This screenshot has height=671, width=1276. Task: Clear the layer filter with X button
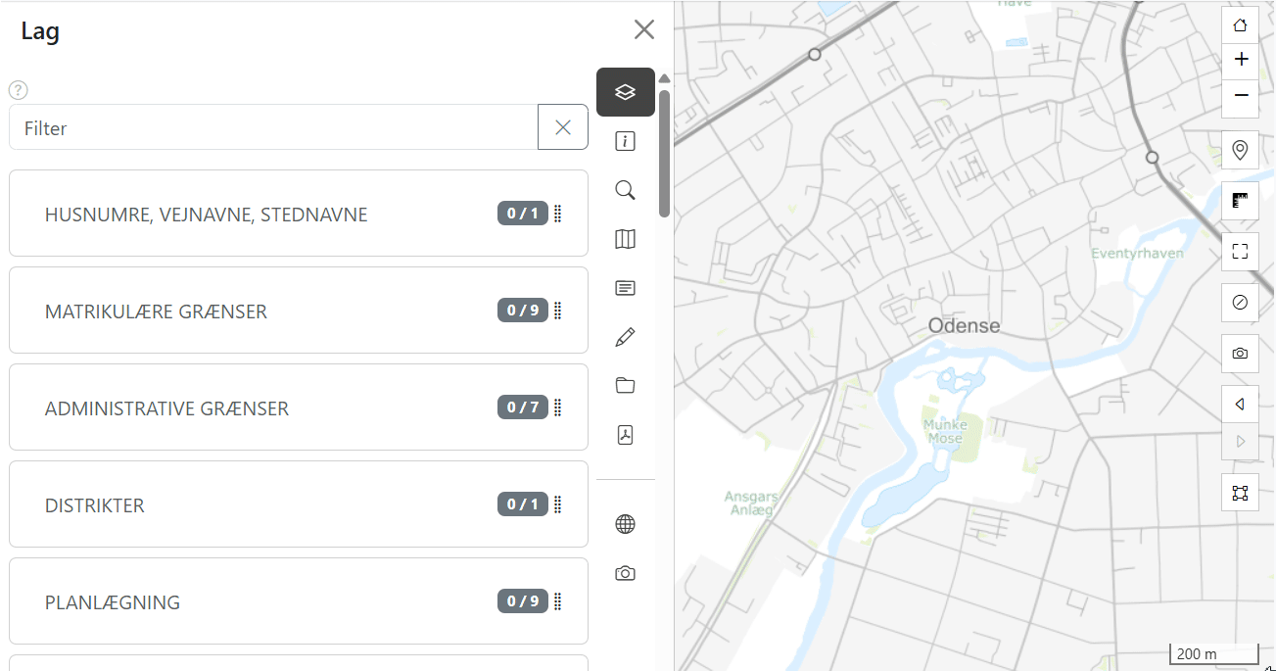tap(563, 127)
